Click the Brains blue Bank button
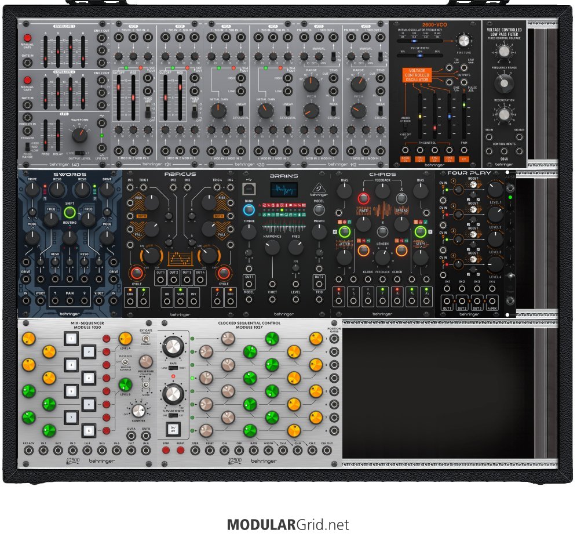 point(249,210)
